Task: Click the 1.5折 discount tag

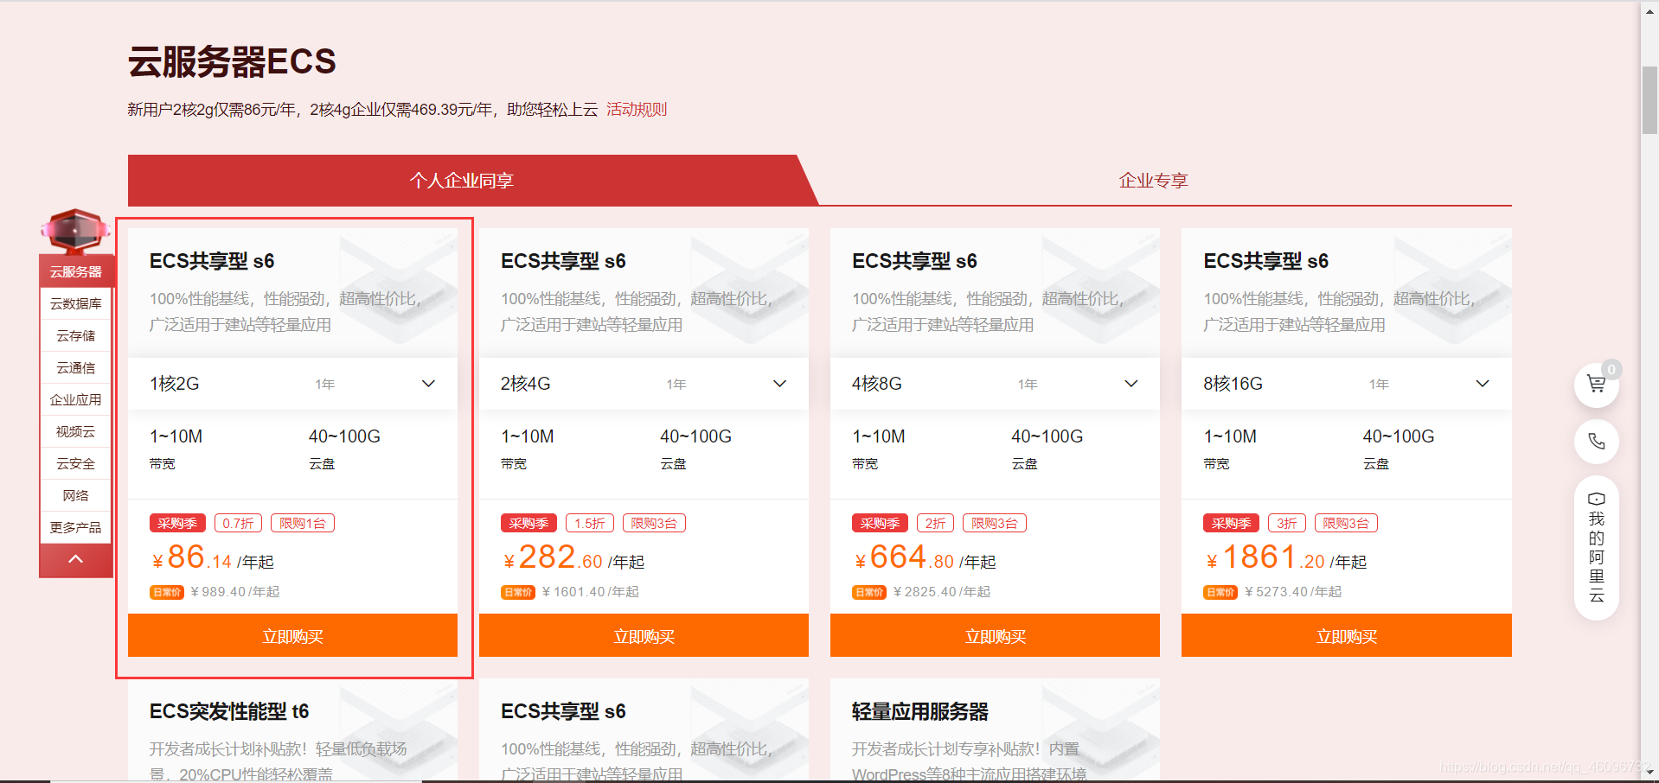Action: (590, 523)
